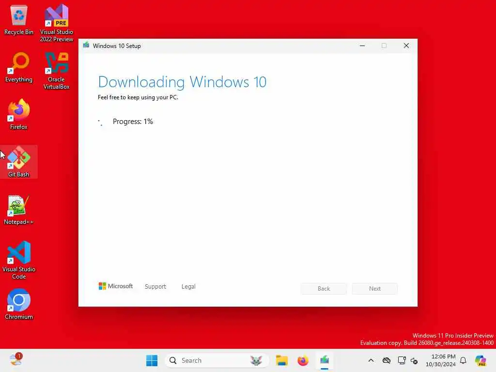
Task: Open File Explorer from the taskbar
Action: pos(281,360)
